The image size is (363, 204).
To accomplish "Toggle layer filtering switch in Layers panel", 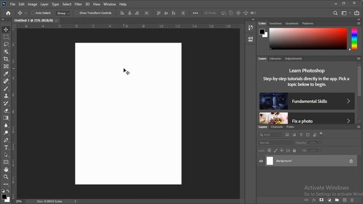I will point(321,134).
